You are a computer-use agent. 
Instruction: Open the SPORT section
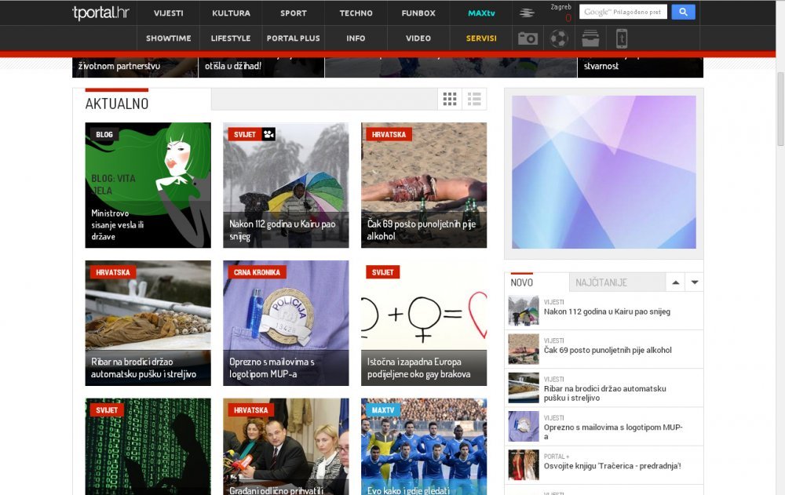coord(294,13)
